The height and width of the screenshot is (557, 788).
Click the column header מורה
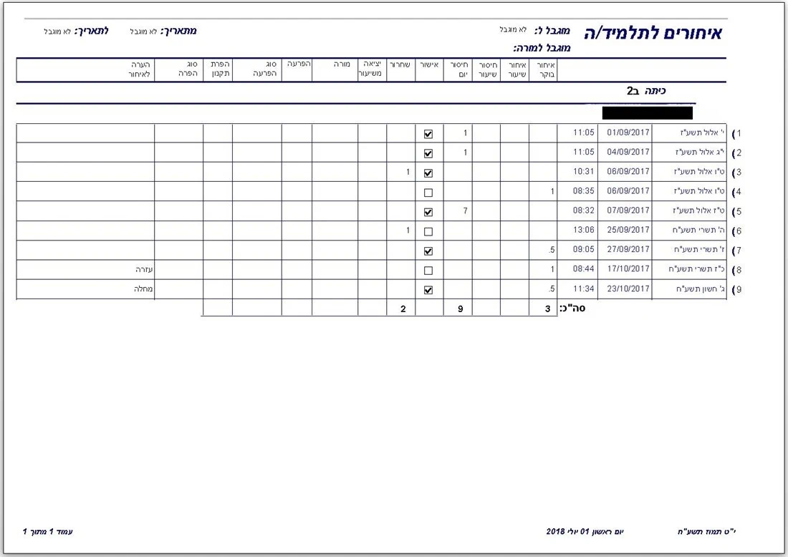point(342,64)
